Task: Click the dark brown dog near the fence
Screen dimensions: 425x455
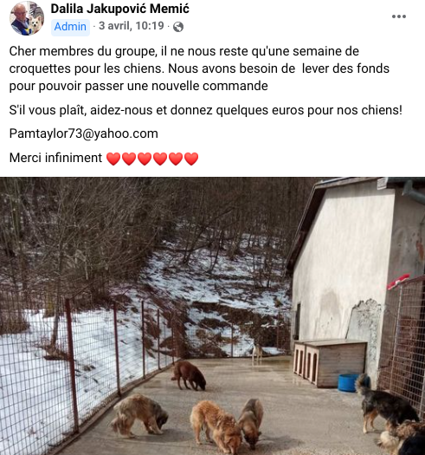Action: point(189,375)
